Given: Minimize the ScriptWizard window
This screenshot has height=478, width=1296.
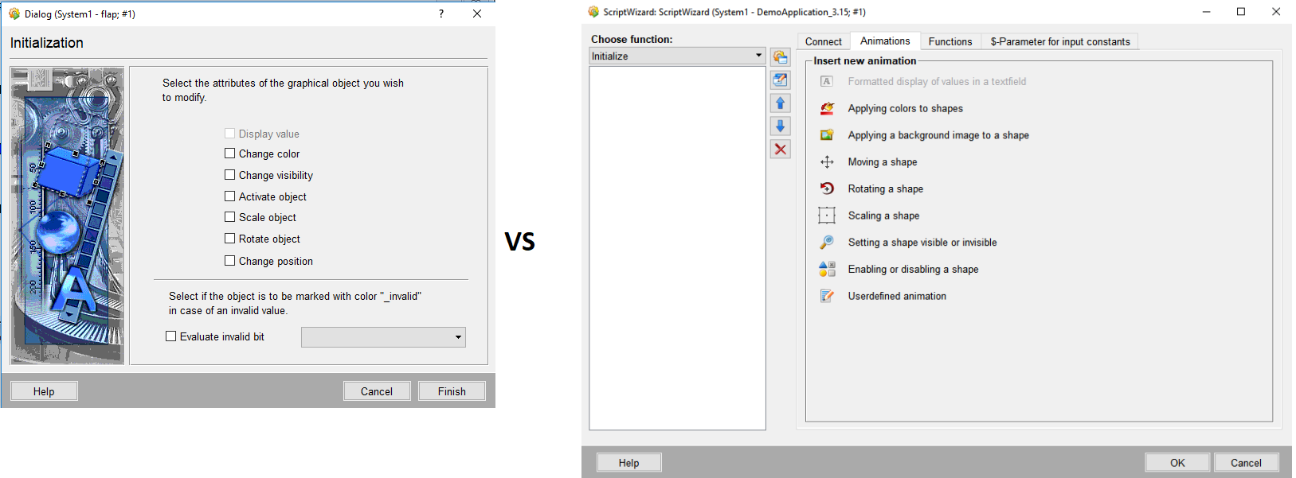Looking at the screenshot, I should (x=1206, y=12).
